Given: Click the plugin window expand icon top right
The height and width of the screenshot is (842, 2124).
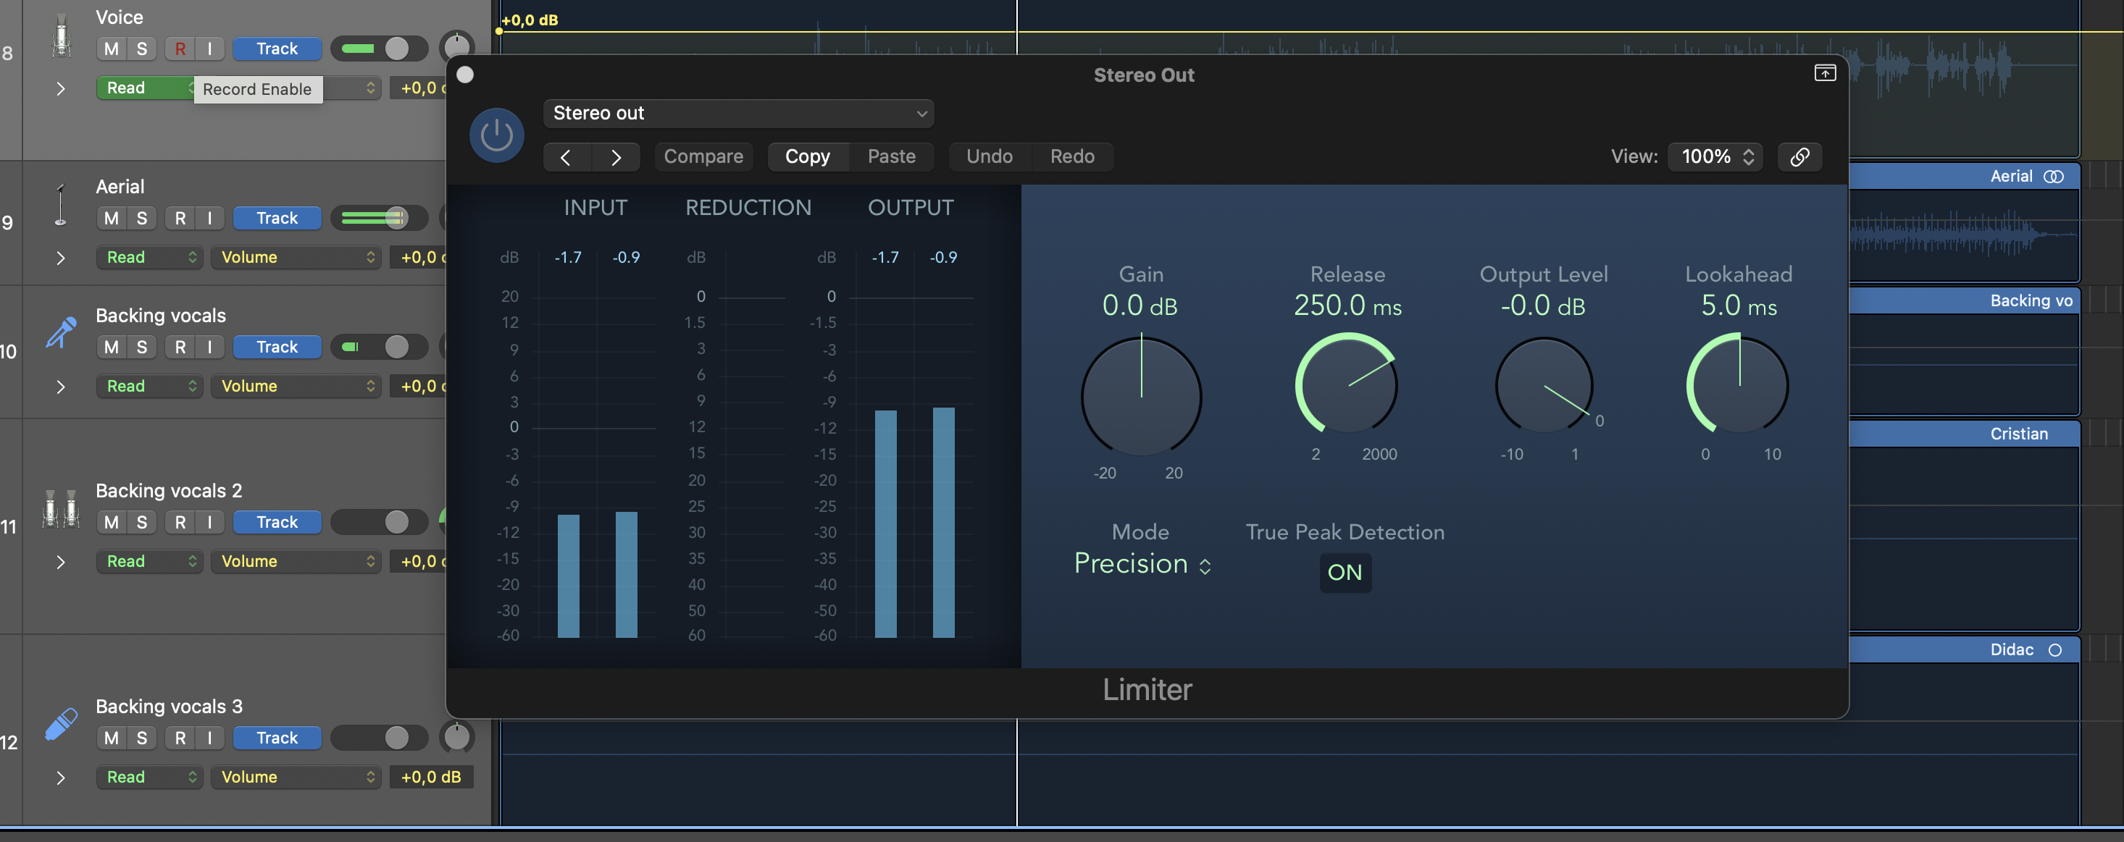Looking at the screenshot, I should point(1825,73).
